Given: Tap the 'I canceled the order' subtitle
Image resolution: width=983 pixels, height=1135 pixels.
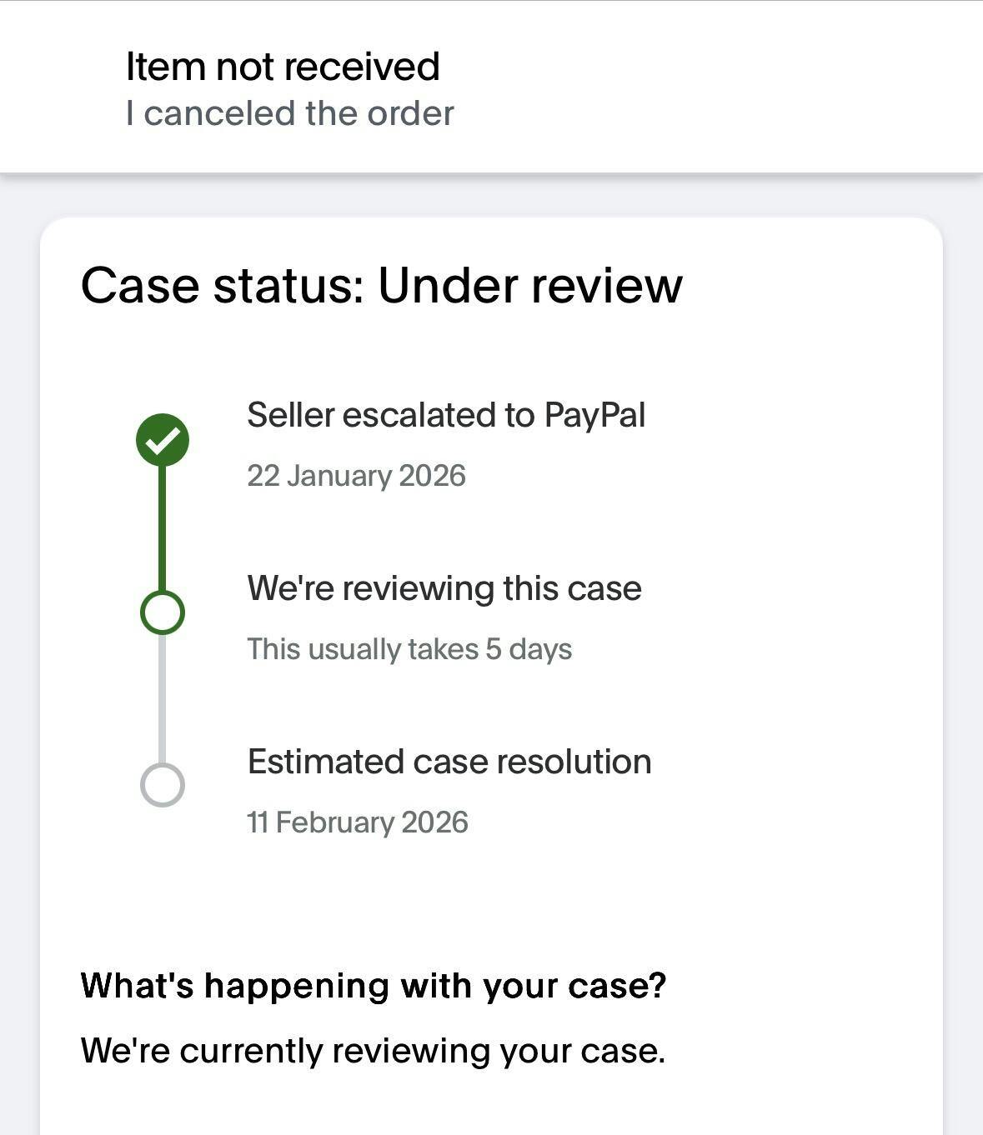Looking at the screenshot, I should coord(289,113).
